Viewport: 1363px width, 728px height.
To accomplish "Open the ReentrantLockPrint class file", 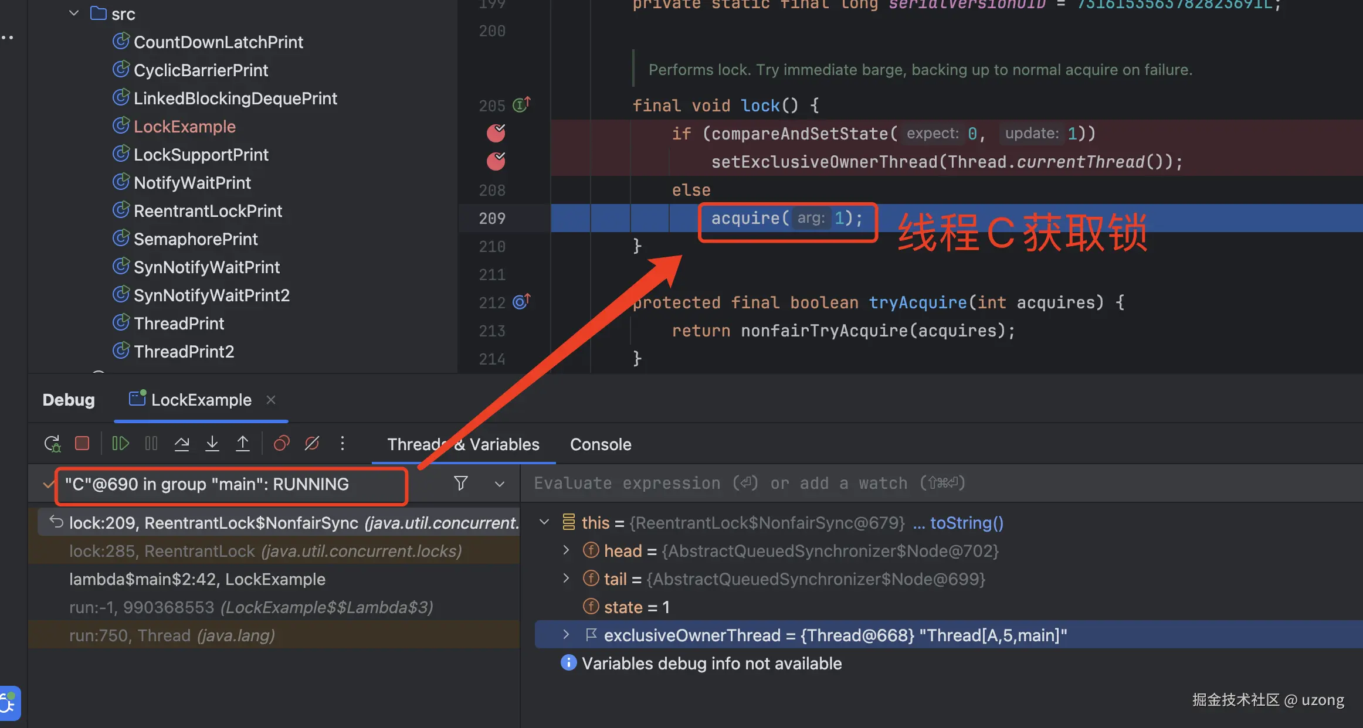I will [x=208, y=211].
